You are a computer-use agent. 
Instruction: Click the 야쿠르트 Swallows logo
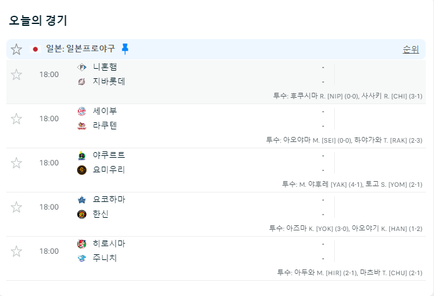81,155
